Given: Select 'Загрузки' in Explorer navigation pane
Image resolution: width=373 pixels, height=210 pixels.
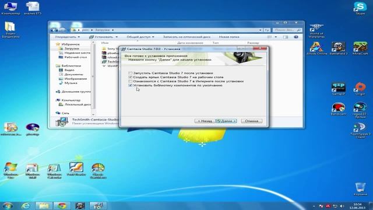Looking at the screenshot, I should [72, 48].
